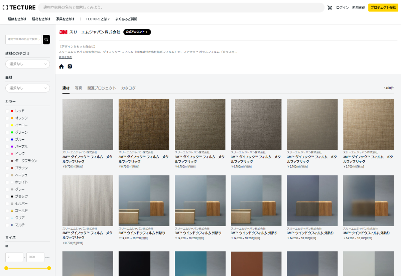This screenshot has width=401, height=276.
Task: Tick the ブラック color filter
Action: point(7,196)
